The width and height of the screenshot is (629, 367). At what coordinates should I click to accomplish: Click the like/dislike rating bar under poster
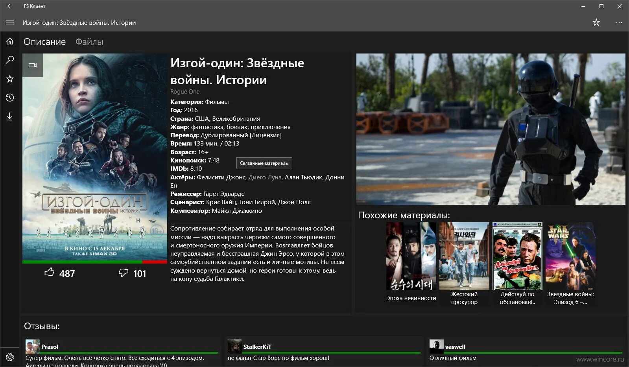tap(95, 262)
